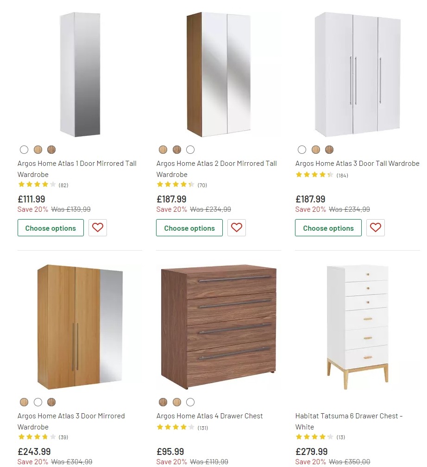Select the walnut colour swatch for Atlas 4 Drawer Chest
The image size is (427, 467).
163,402
